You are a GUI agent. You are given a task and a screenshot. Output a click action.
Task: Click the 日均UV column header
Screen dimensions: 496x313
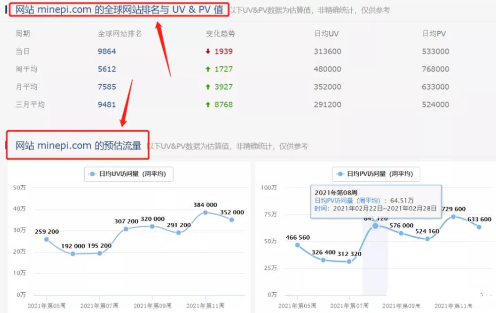(326, 34)
